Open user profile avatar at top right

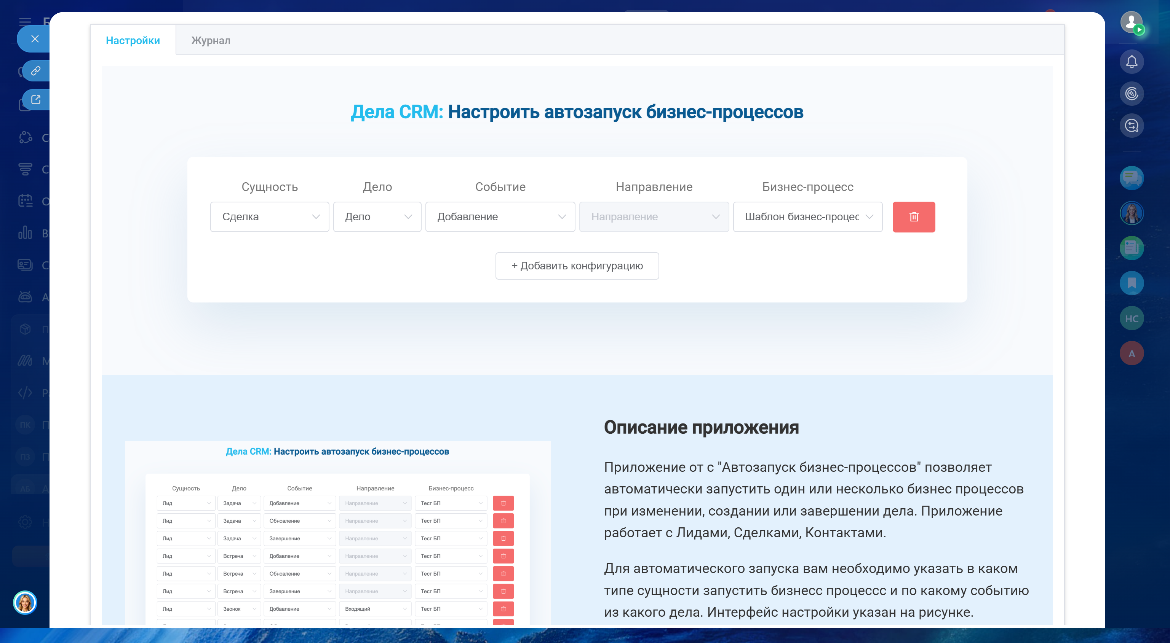1131,22
